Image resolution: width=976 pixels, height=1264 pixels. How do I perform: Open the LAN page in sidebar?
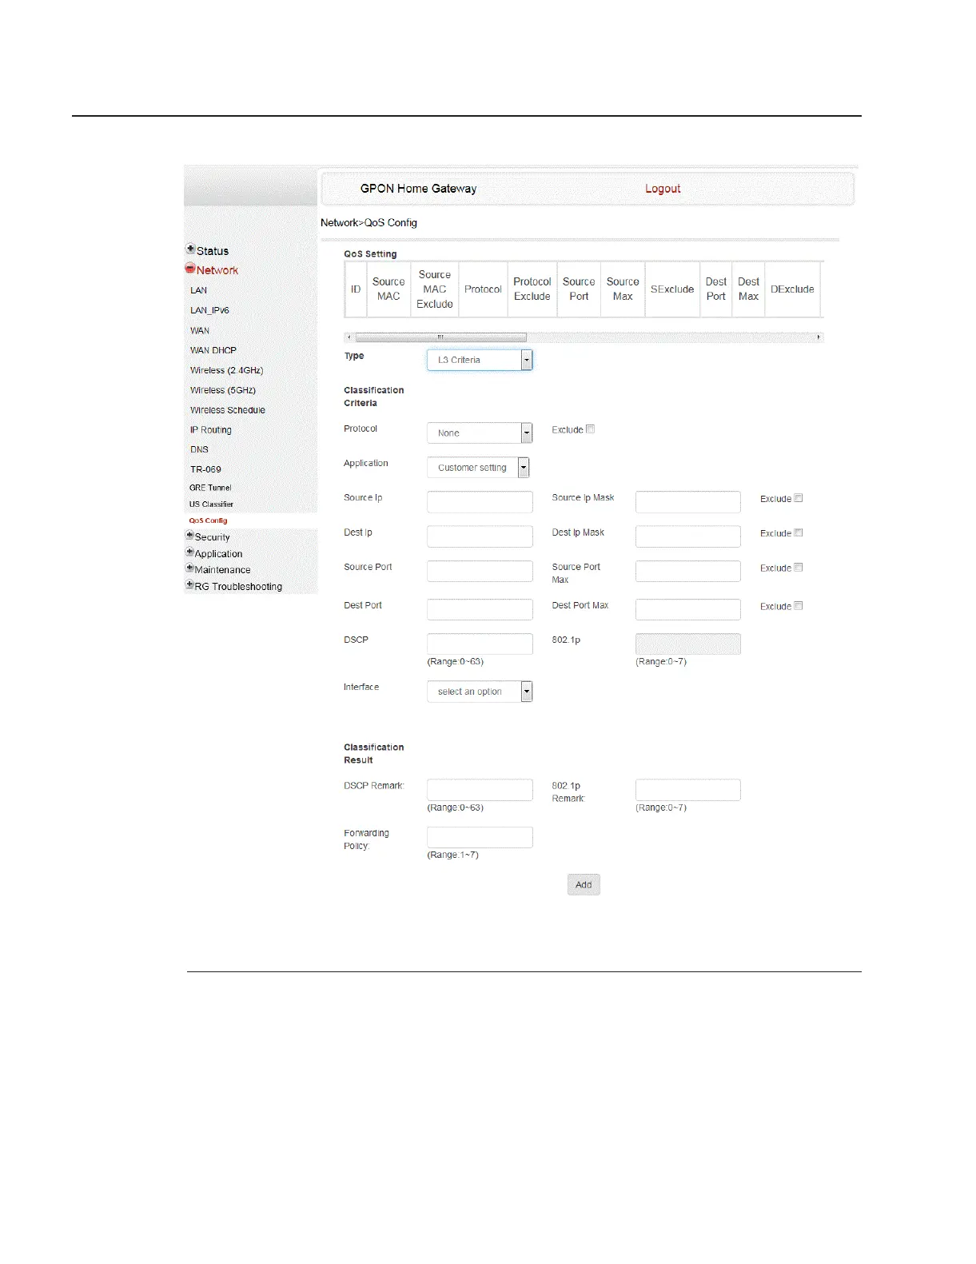(198, 290)
